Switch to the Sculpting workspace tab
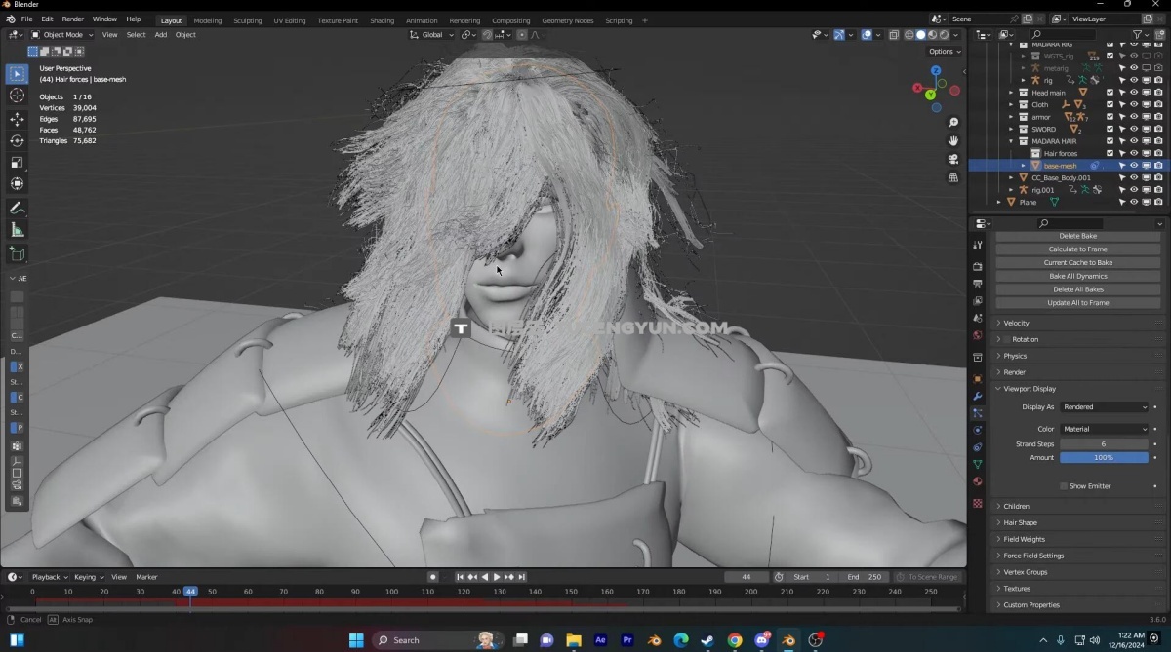The image size is (1171, 652). point(247,20)
